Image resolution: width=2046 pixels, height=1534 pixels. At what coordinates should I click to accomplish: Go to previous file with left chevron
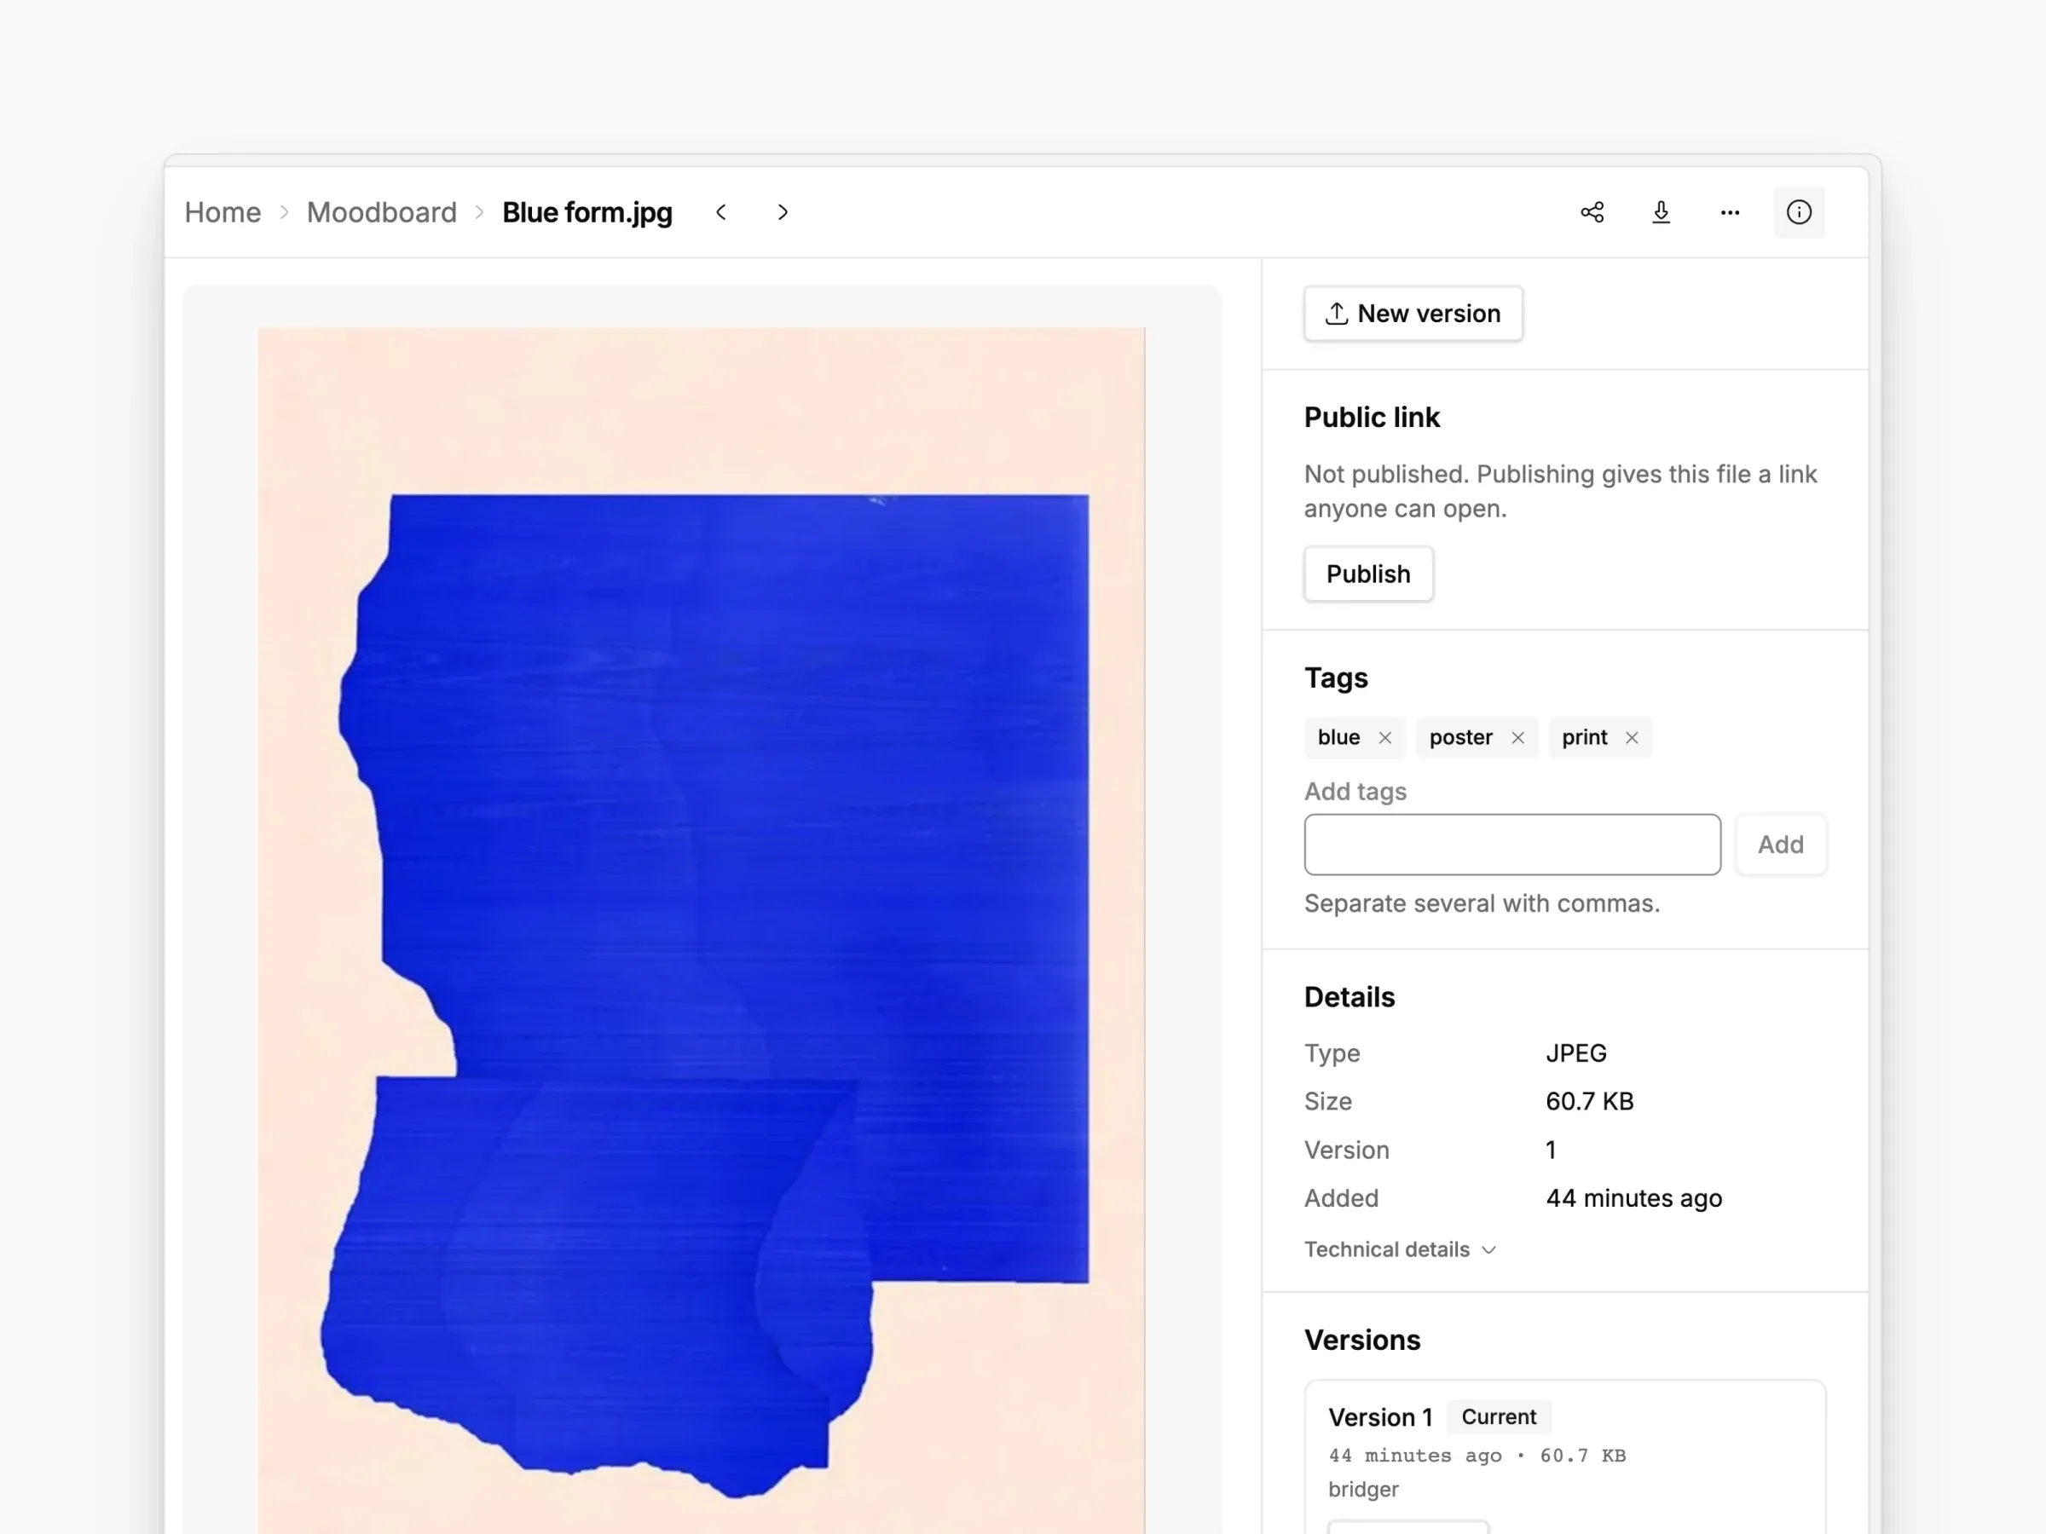(x=721, y=213)
